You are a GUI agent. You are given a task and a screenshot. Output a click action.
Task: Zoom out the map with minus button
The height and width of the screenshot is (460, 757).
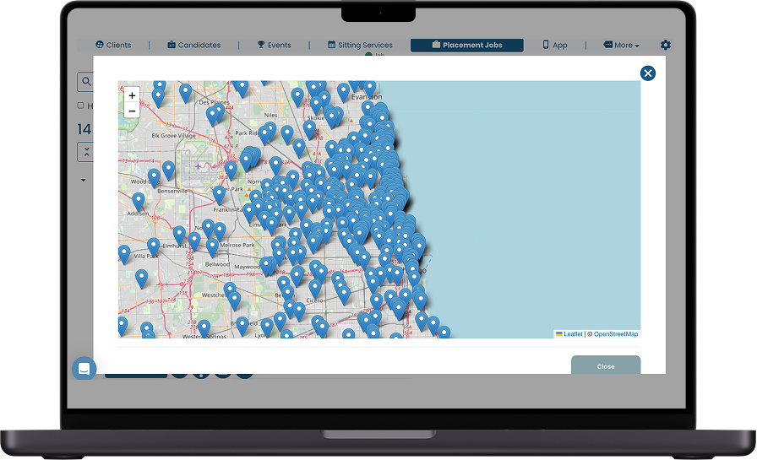tap(132, 111)
